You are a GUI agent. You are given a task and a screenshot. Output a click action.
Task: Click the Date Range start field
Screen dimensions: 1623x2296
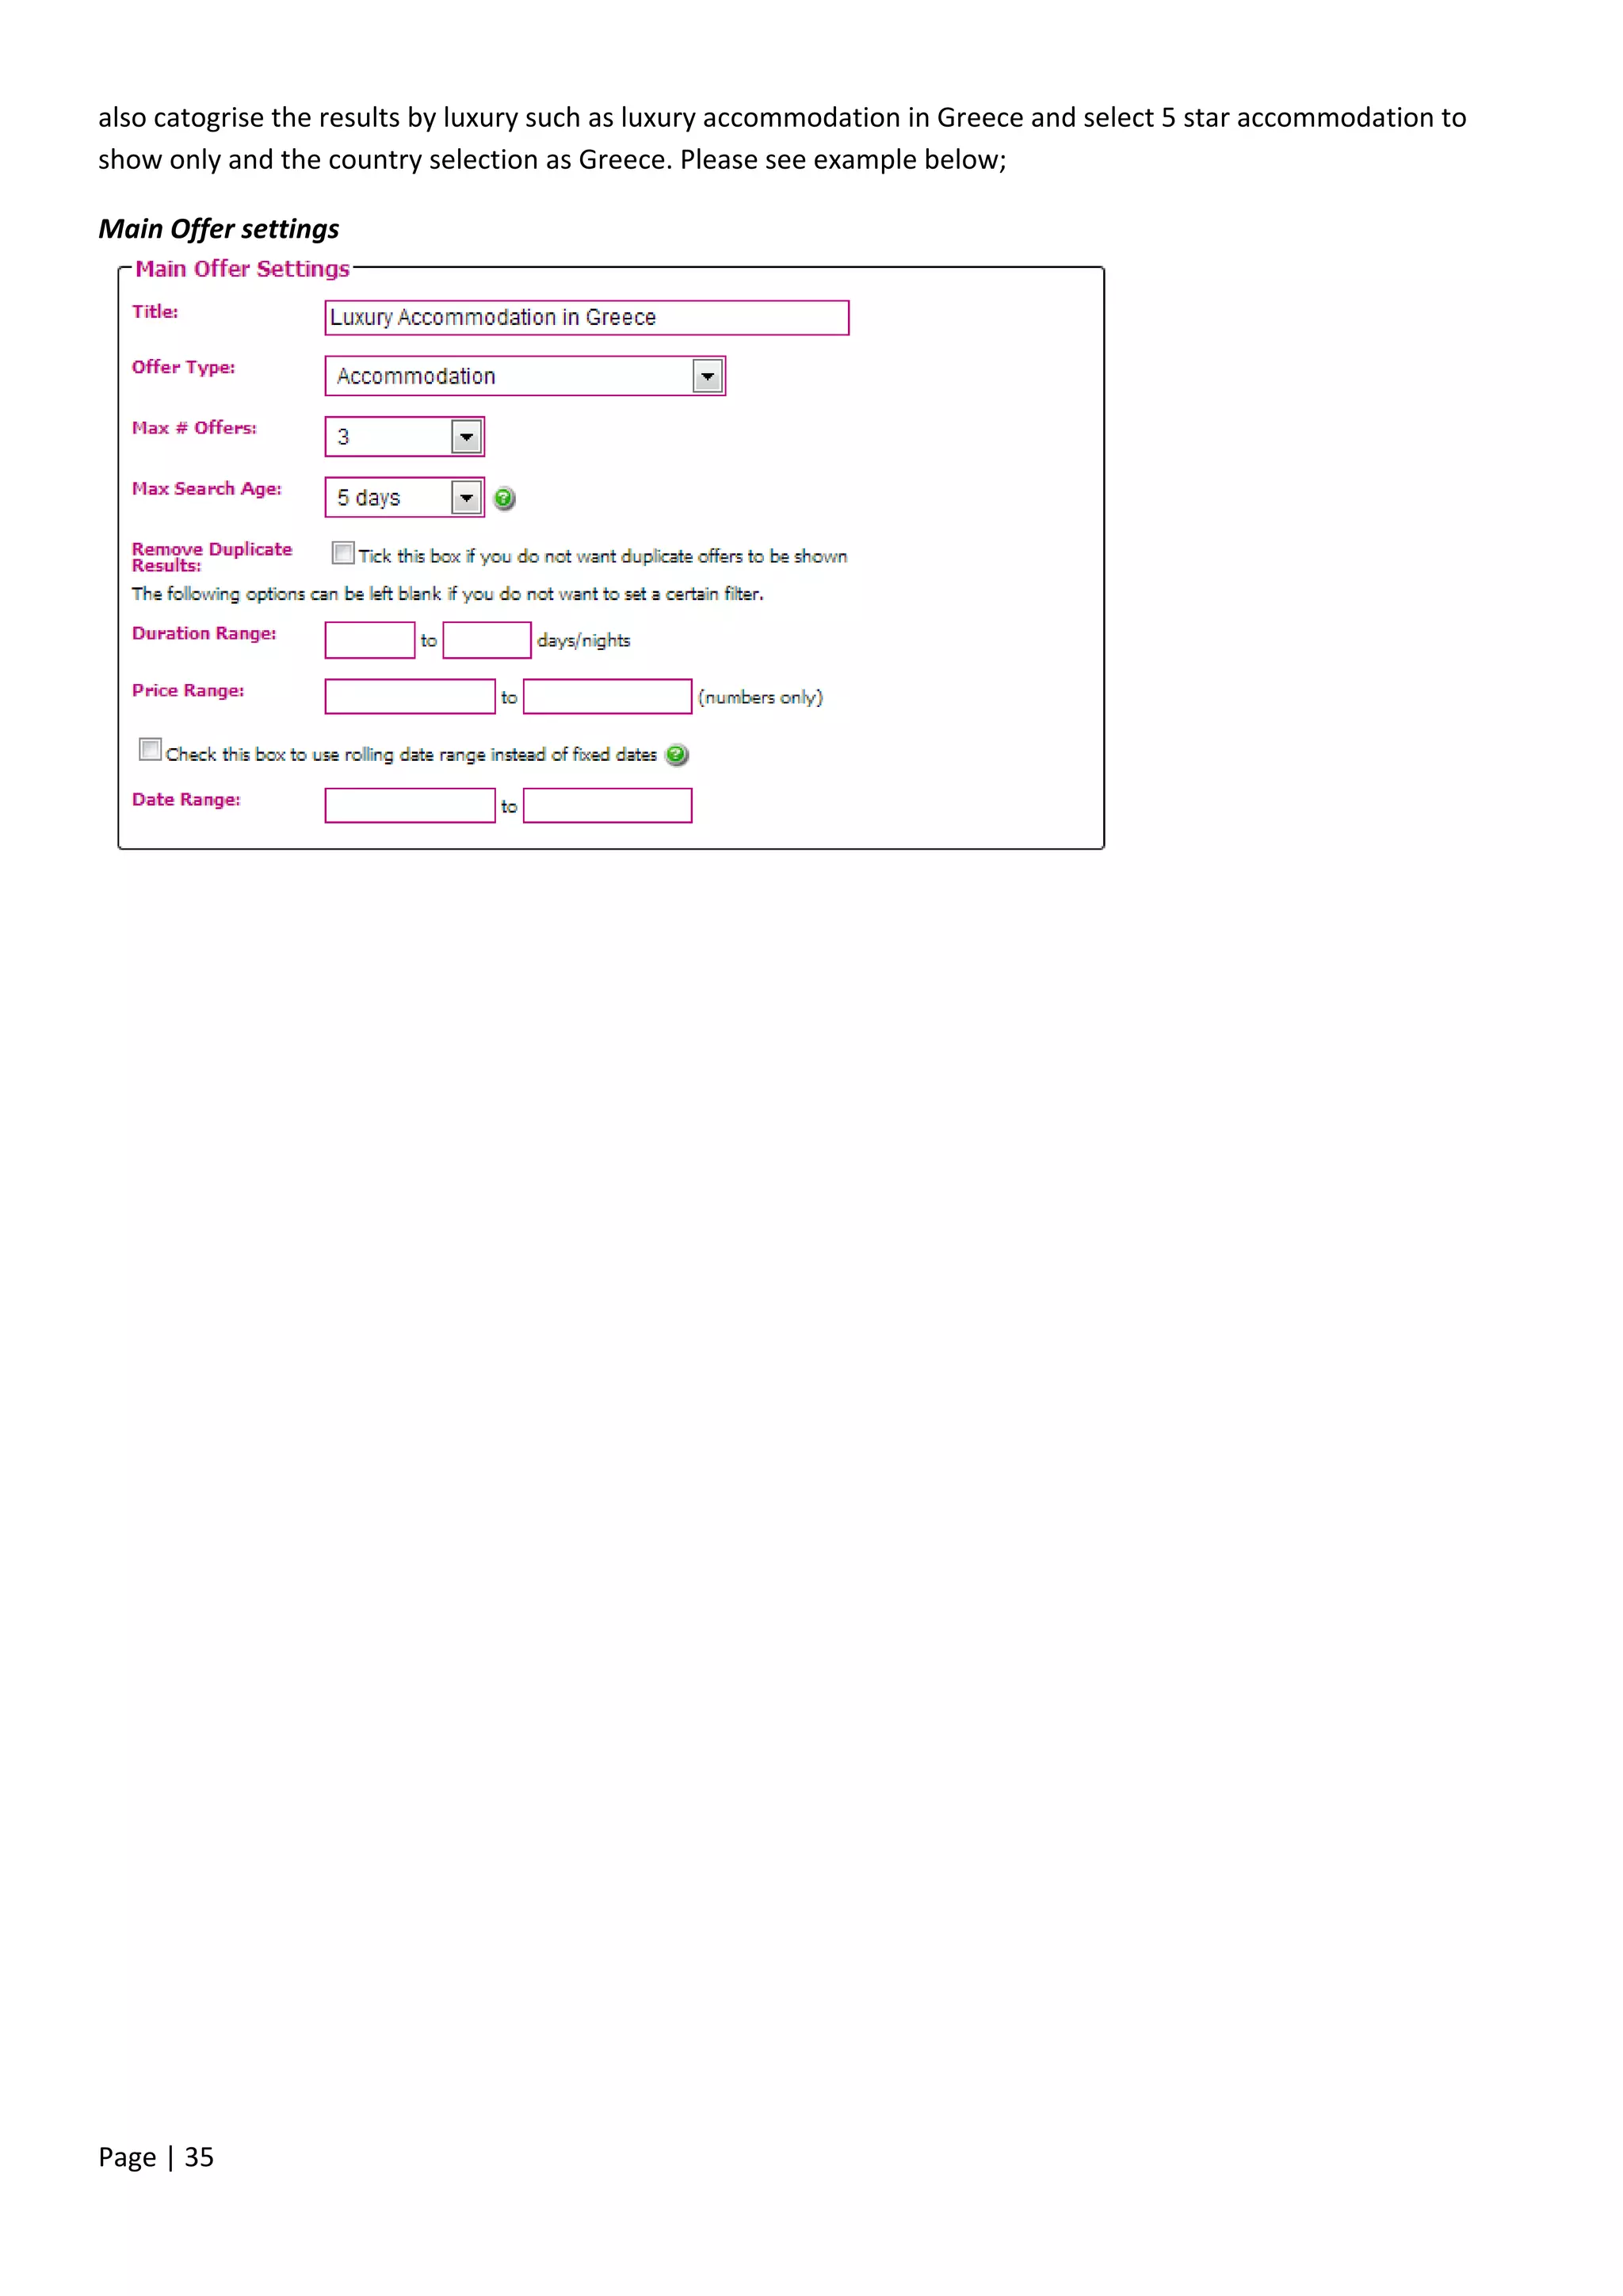point(410,806)
